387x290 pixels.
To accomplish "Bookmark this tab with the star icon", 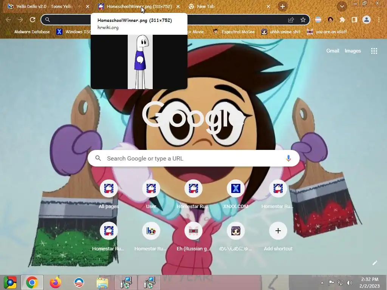I will click(303, 20).
